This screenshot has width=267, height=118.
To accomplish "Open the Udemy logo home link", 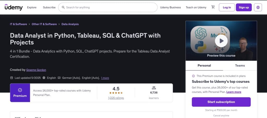I will pyautogui.click(x=14, y=7).
